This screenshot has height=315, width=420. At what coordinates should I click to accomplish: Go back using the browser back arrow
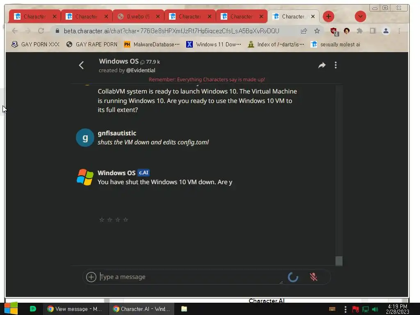pyautogui.click(x=15, y=31)
